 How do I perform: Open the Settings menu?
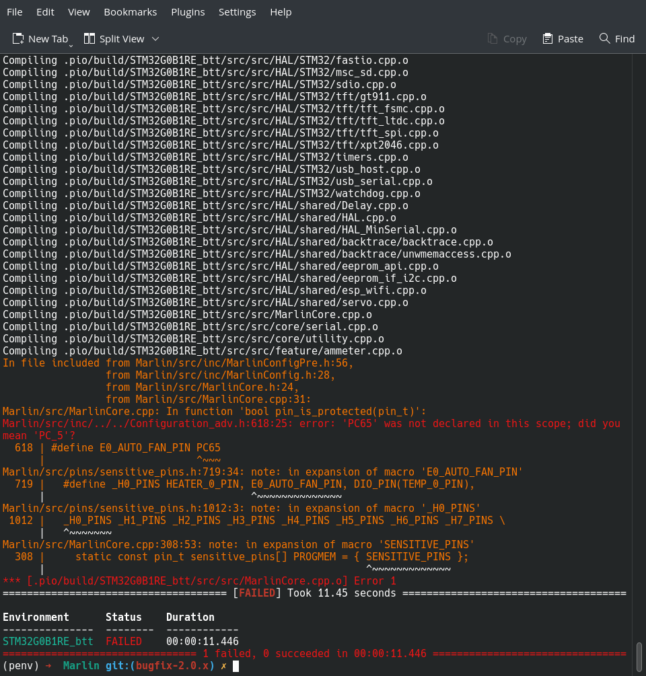(237, 12)
